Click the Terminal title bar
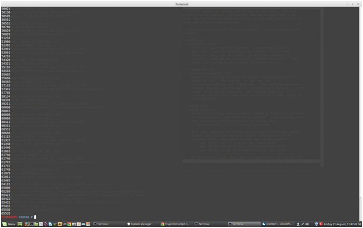 pyautogui.click(x=181, y=4)
